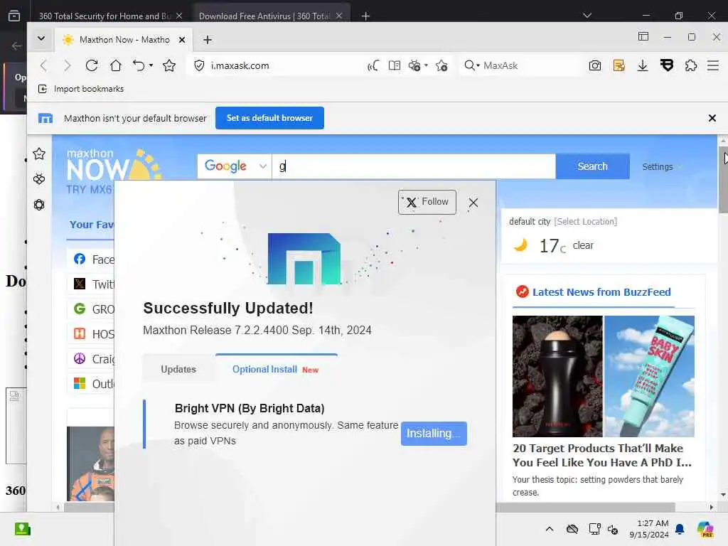The image size is (728, 546).
Task: Click the search text input on Maxthon Now
Action: pos(414,166)
